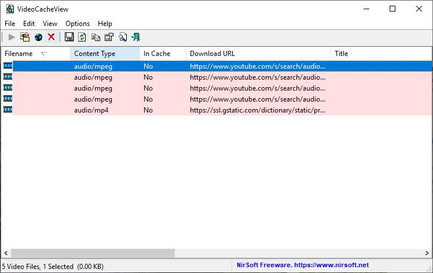This screenshot has width=433, height=273.
Task: Sort by the Filename column header
Action: click(x=36, y=54)
